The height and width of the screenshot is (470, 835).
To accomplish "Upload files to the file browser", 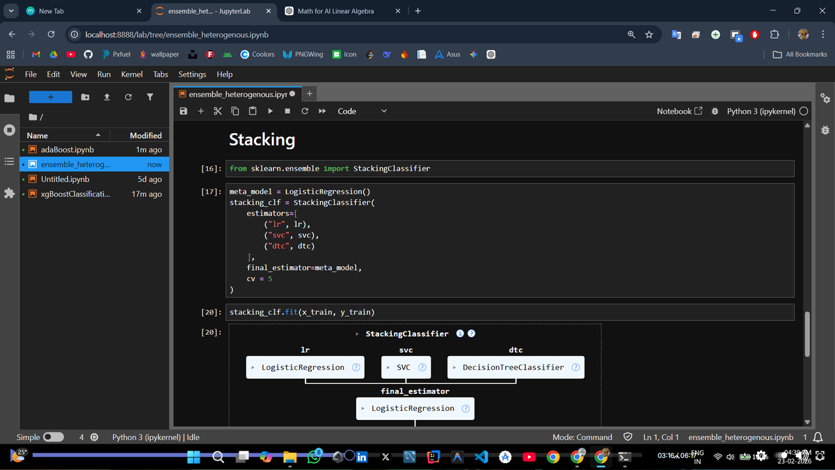I will 106,97.
